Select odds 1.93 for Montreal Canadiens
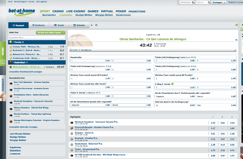The height and width of the screenshot is (159, 243). tap(213, 123)
